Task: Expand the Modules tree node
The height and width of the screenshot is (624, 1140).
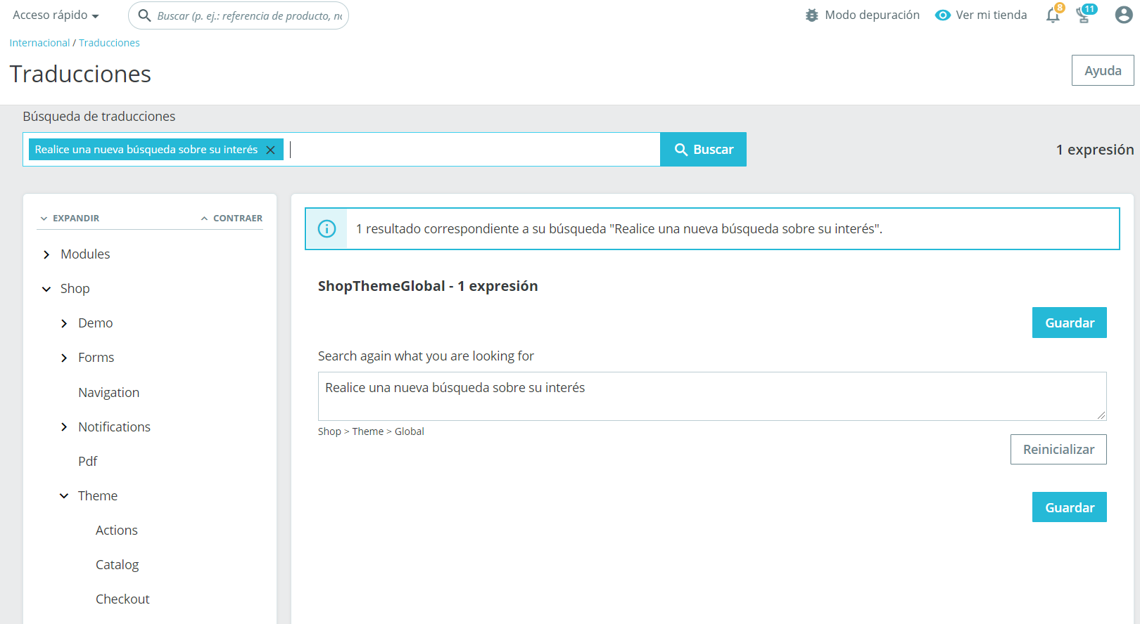Action: tap(46, 254)
